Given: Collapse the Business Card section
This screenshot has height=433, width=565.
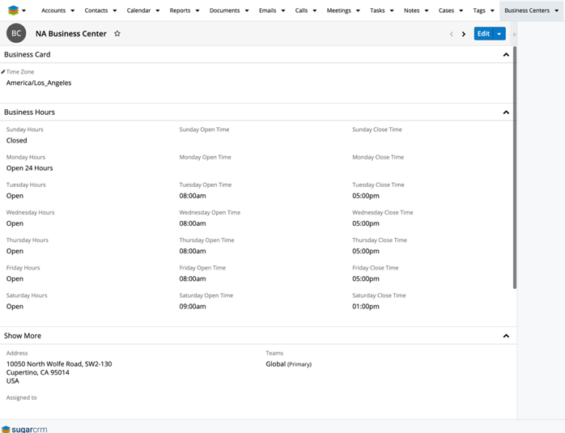Looking at the screenshot, I should 506,55.
